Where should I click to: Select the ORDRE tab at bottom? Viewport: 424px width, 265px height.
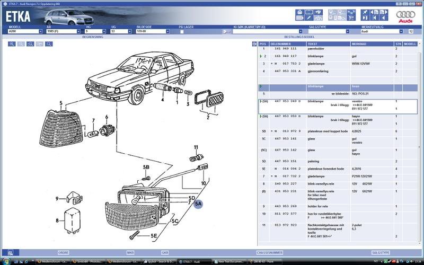tap(63, 253)
